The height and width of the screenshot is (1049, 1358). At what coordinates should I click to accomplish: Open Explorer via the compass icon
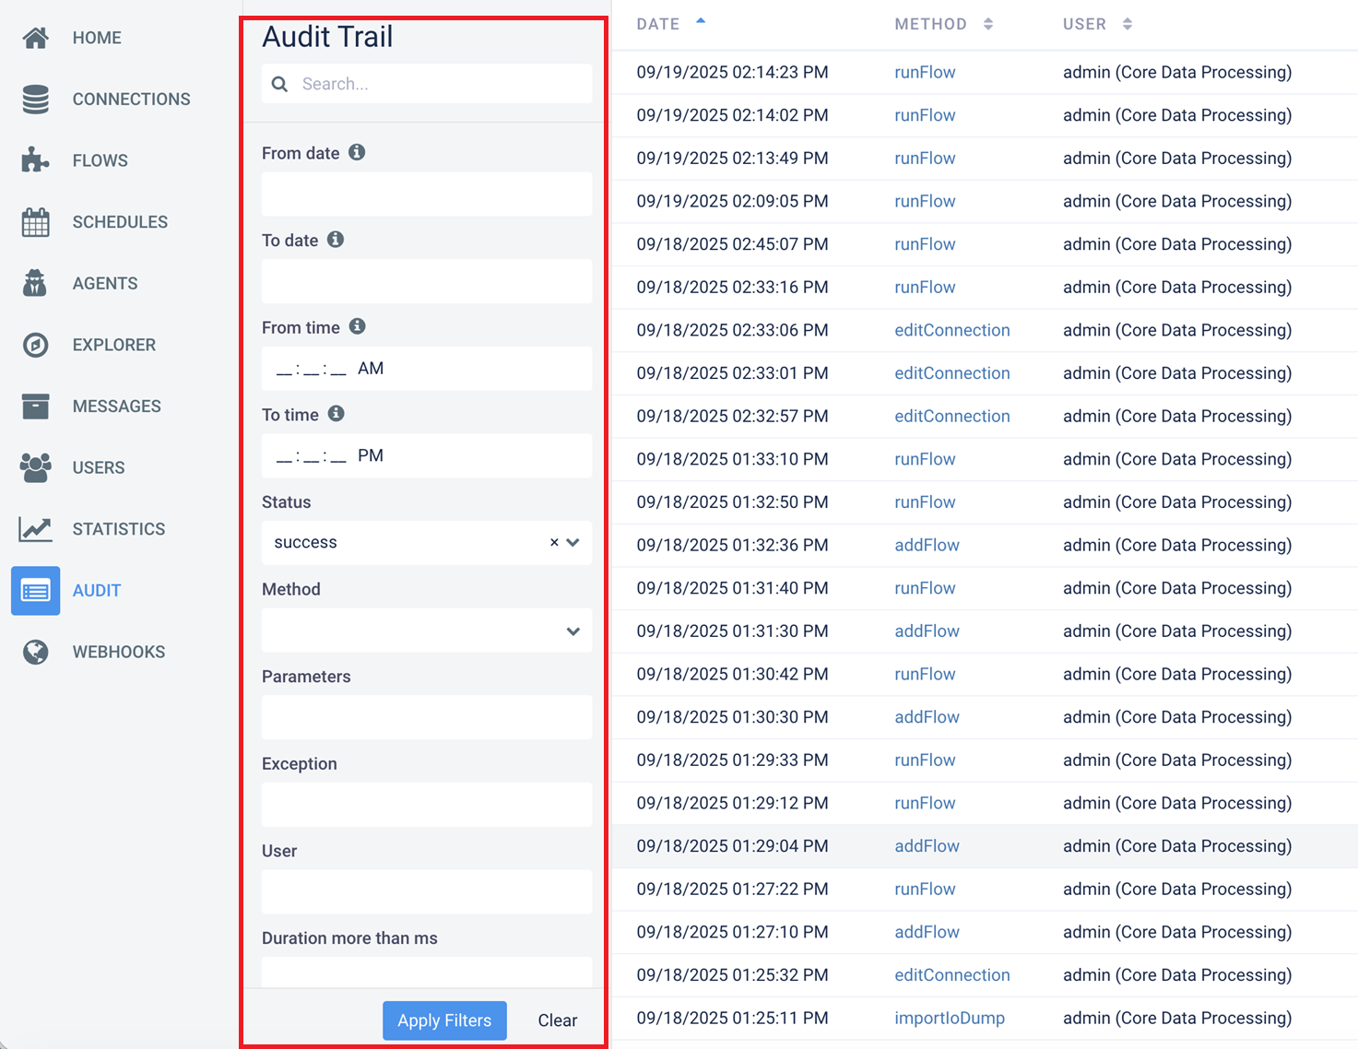(35, 345)
